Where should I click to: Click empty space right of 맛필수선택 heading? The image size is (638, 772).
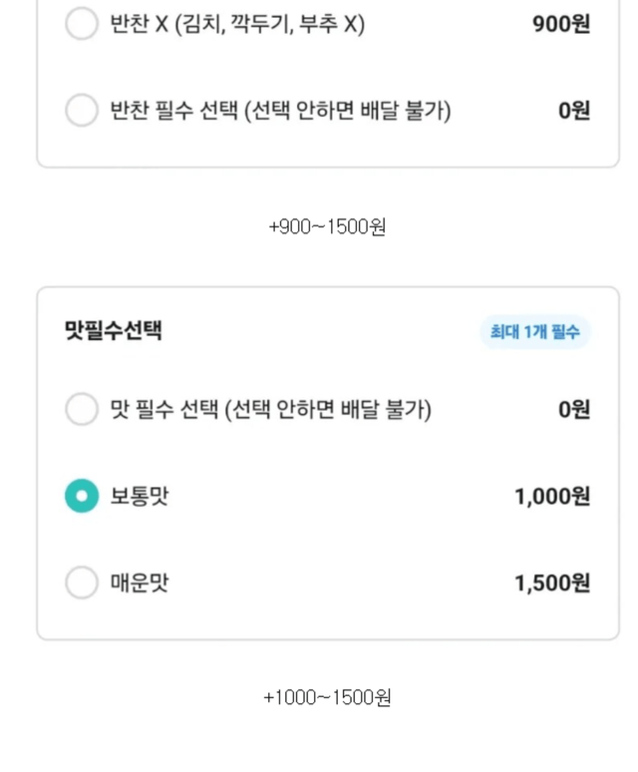tap(319, 331)
